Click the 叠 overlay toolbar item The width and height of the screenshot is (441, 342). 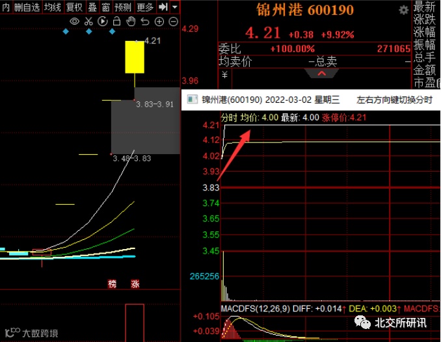[x=92, y=7]
